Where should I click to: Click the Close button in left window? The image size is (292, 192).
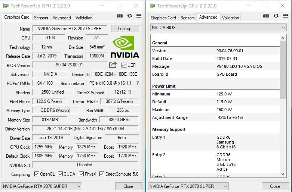tap(129, 186)
